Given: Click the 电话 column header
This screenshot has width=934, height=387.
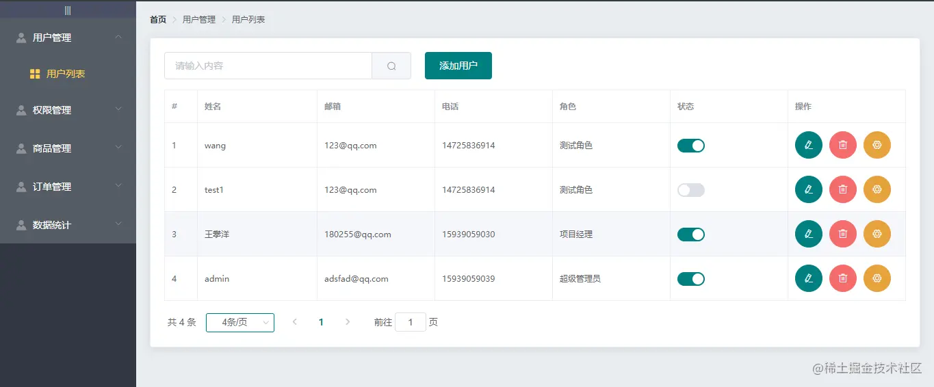Looking at the screenshot, I should (x=450, y=107).
